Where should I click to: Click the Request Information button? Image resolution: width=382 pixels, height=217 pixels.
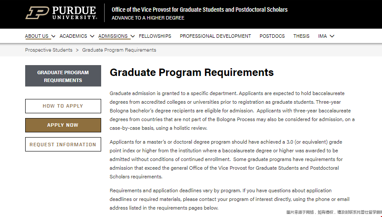coord(63,145)
